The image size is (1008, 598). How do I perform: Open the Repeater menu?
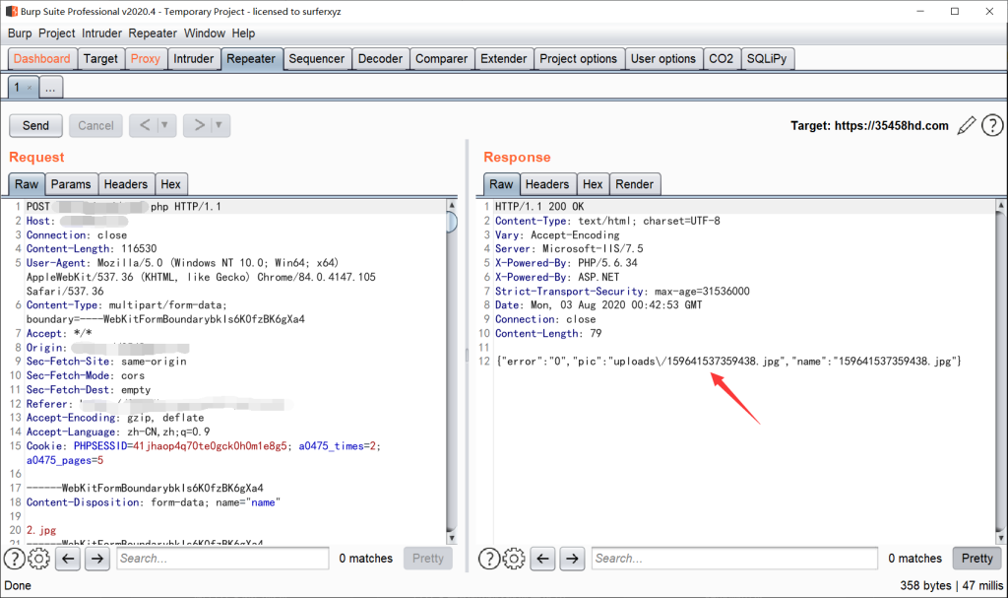click(153, 33)
